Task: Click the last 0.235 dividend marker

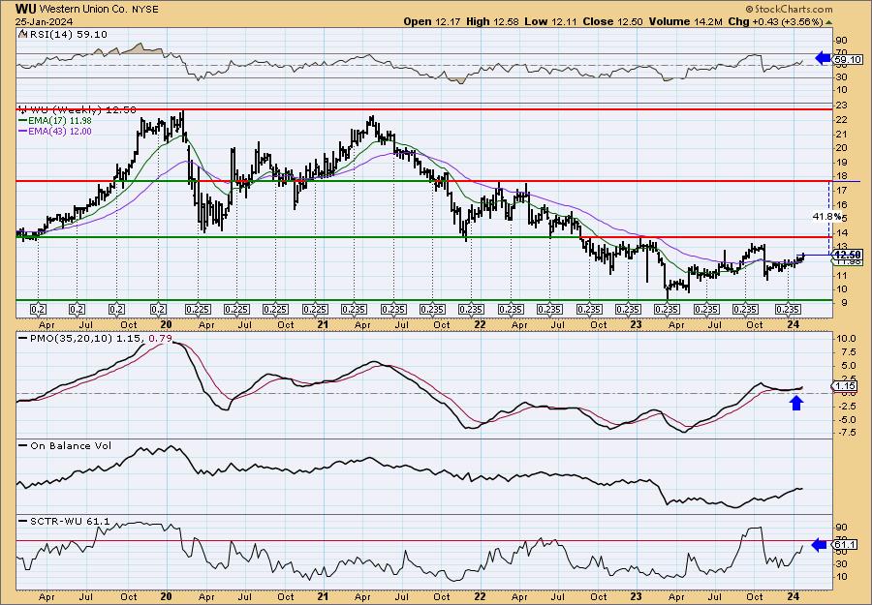Action: click(x=788, y=310)
